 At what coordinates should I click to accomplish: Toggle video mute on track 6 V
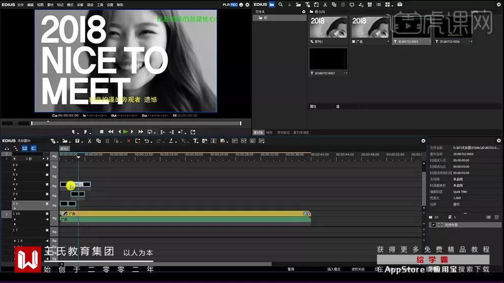[x=47, y=165]
